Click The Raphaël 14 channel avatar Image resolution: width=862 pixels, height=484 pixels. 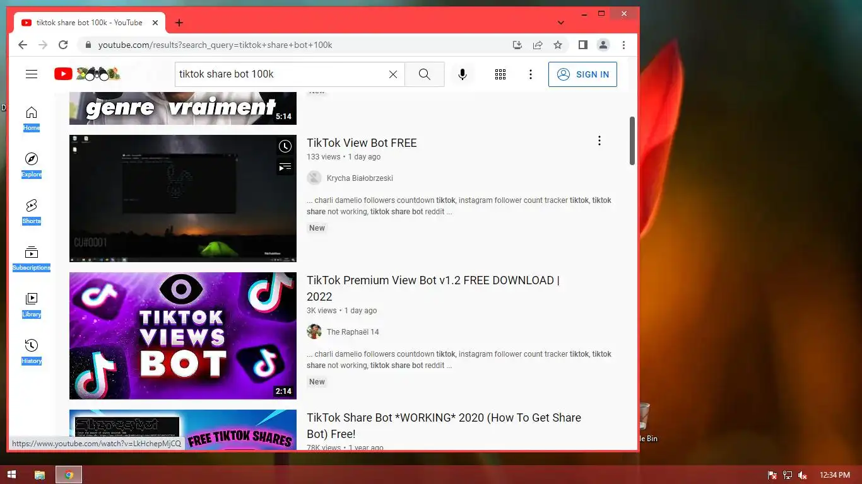(x=314, y=331)
